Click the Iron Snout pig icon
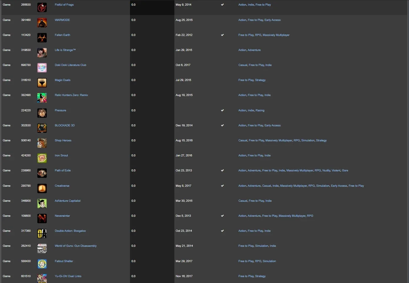The image size is (409, 283). [x=42, y=158]
